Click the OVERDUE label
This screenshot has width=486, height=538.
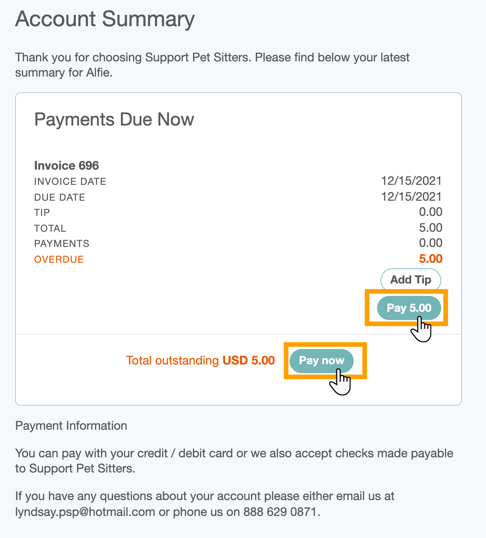click(x=59, y=259)
